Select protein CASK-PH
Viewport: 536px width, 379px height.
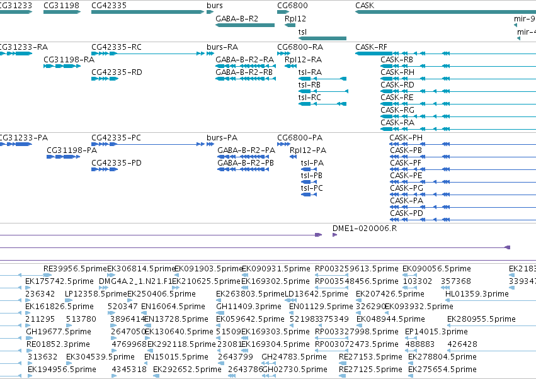[463, 144]
